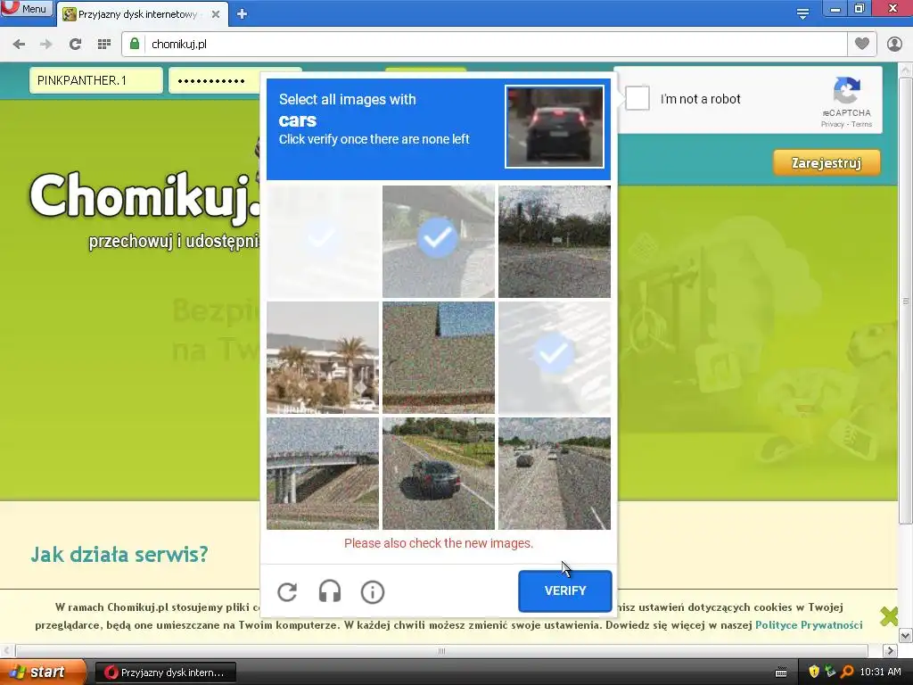Click the magnifier tray icon
The width and height of the screenshot is (913, 685).
click(847, 672)
